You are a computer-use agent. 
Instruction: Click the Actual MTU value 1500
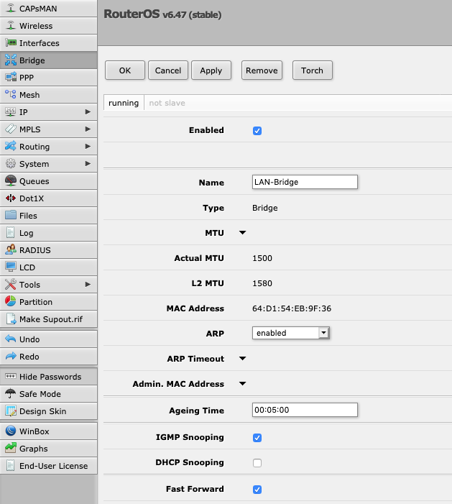tap(262, 258)
